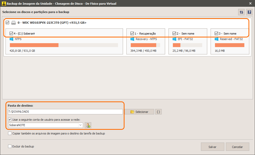The height and width of the screenshot is (155, 255).
Task: Click the hard drive icon for WDC disk
Action: pos(14,23)
